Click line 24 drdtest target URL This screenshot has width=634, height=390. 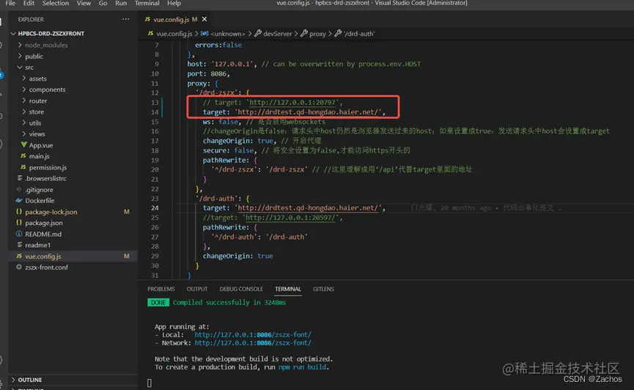[x=308, y=208]
